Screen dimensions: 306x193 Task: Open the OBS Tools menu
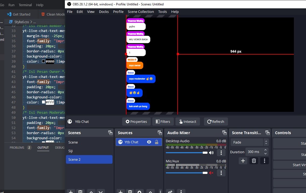point(162,12)
